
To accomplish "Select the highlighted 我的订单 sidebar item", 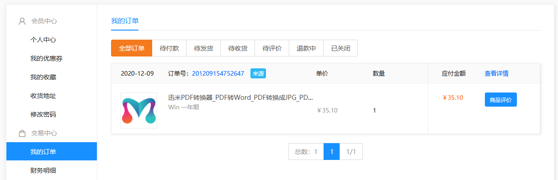I will pyautogui.click(x=52, y=152).
